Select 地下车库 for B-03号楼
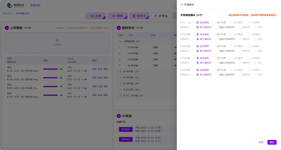 coord(215,34)
